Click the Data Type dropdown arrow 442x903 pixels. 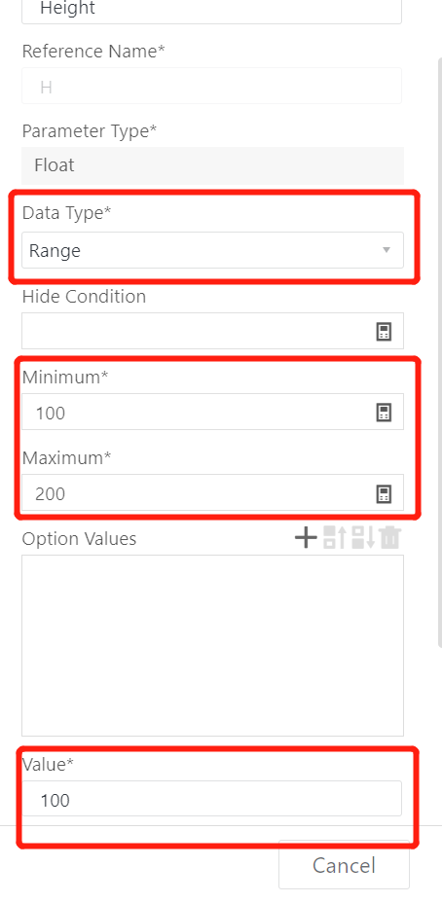point(387,250)
